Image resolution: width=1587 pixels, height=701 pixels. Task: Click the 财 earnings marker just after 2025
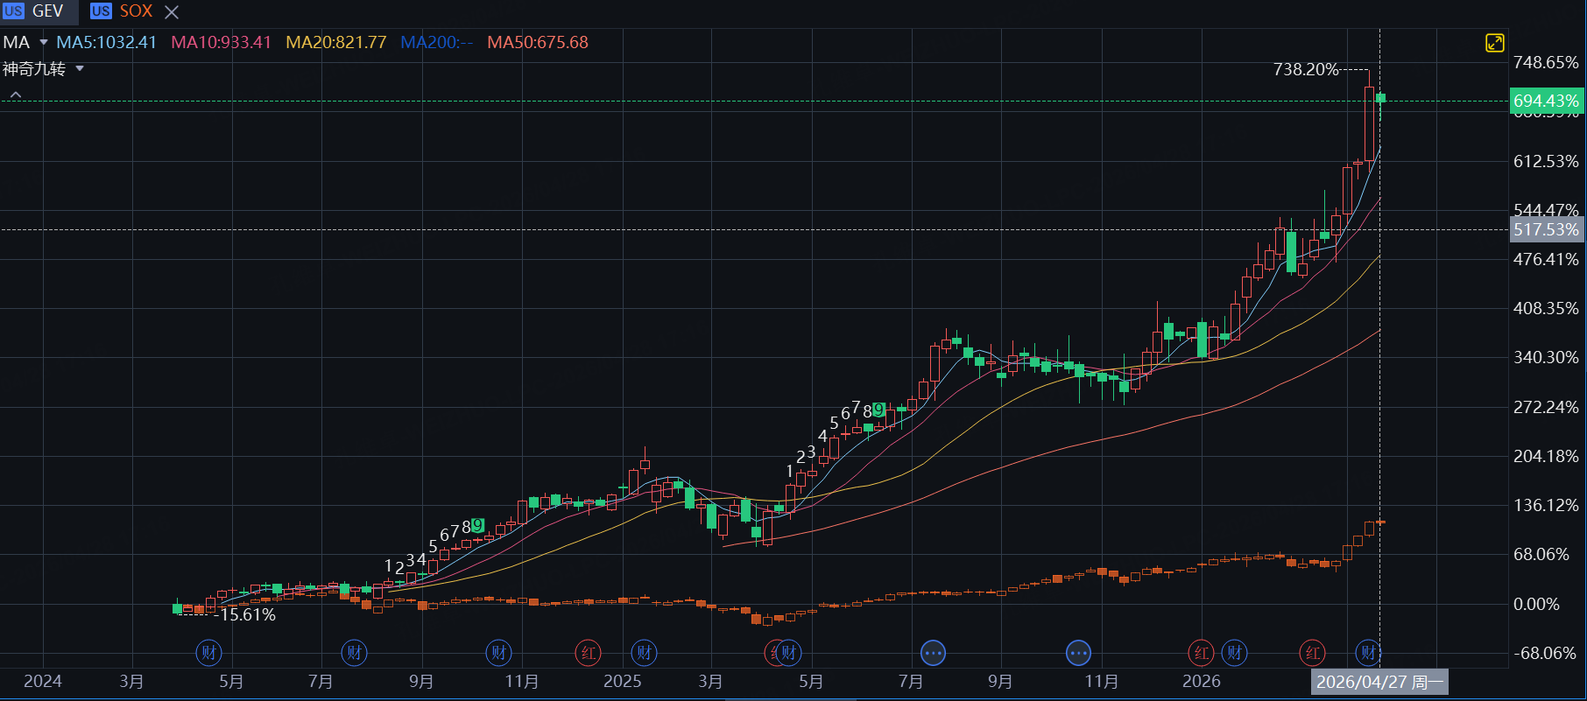click(645, 652)
